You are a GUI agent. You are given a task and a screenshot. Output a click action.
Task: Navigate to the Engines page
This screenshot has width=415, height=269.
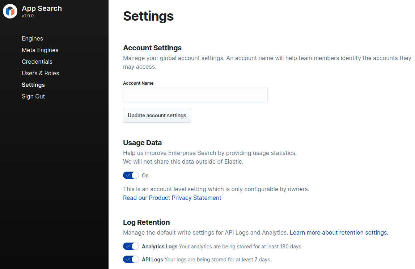click(x=32, y=38)
